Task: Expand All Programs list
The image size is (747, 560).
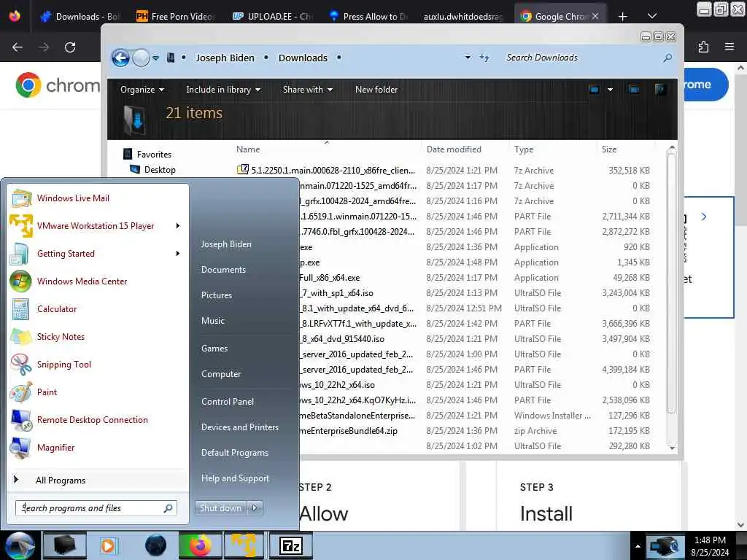Action: [x=61, y=480]
